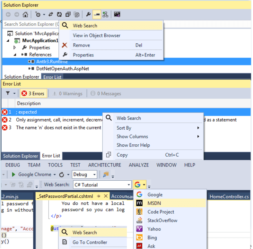Open browser selection dropdown next to Google Chrome

54,175
